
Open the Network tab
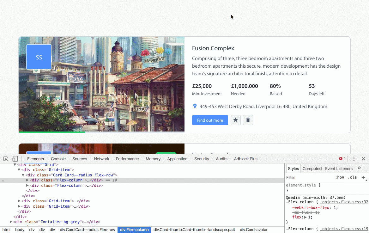point(101,159)
